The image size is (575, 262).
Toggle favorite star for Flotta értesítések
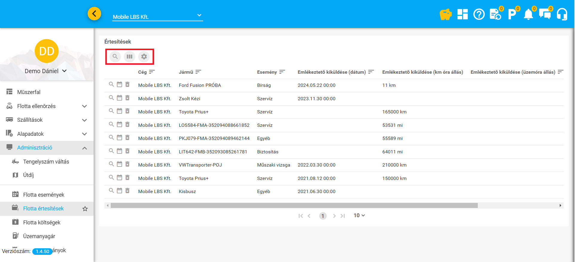85,209
